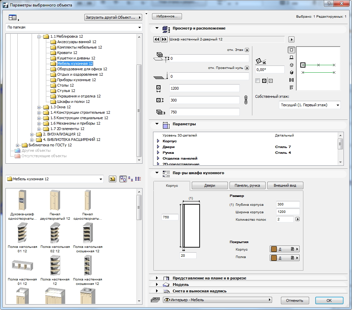Click the 2D symbol preview icon
This screenshot has height=310, width=352.
click(x=291, y=50)
